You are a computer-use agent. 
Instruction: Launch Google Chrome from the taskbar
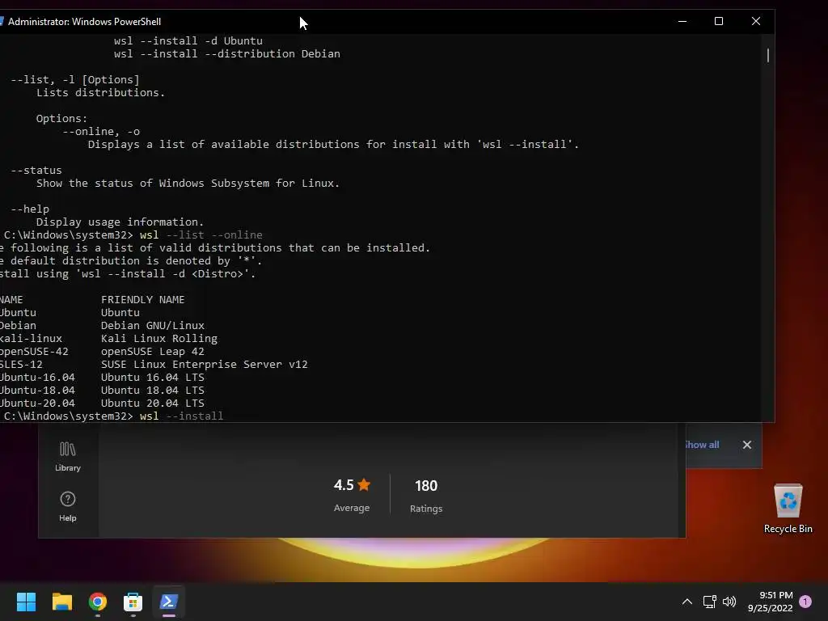pos(98,602)
